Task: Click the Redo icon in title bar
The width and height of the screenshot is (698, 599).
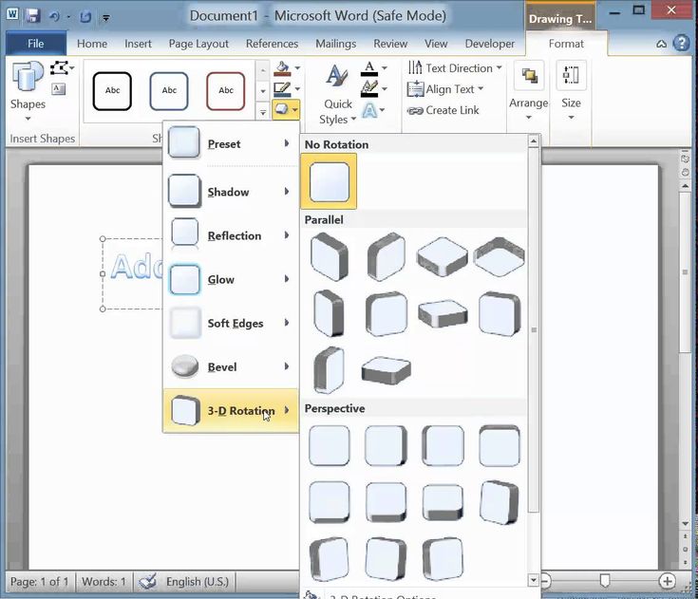Action: coord(85,17)
